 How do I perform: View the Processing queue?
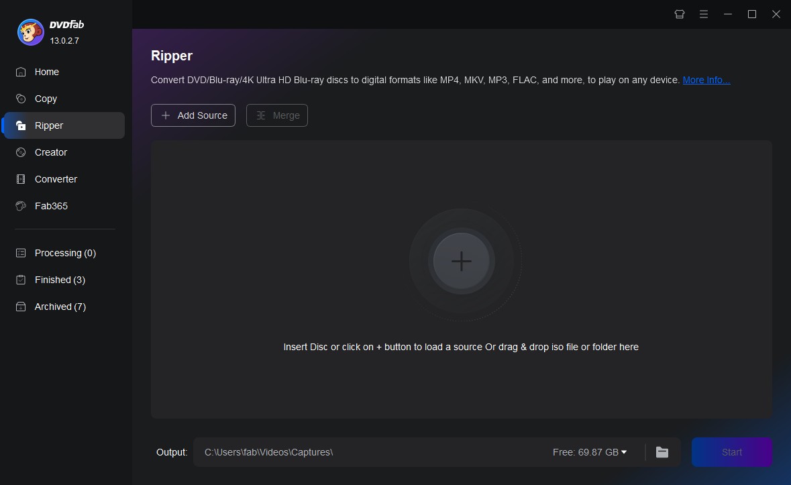coord(64,253)
